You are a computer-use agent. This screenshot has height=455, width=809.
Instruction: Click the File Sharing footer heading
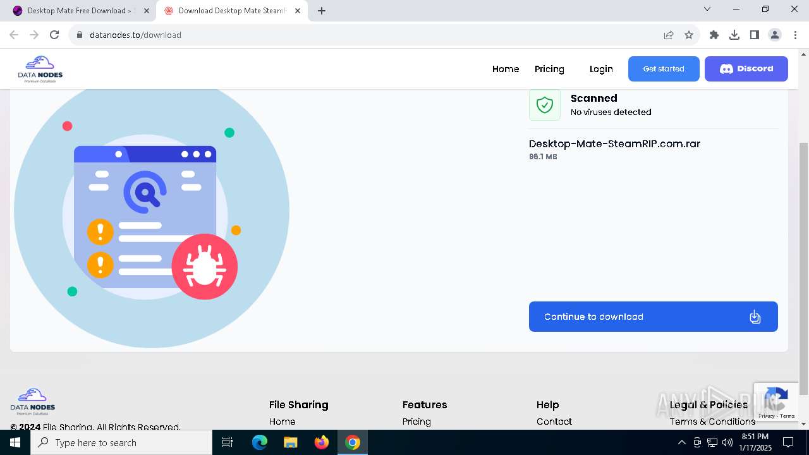pos(299,404)
